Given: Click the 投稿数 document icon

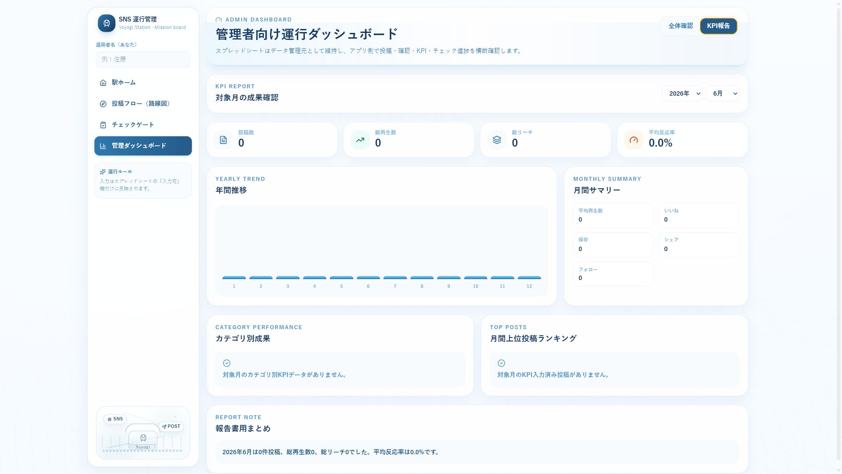Looking at the screenshot, I should coord(223,140).
